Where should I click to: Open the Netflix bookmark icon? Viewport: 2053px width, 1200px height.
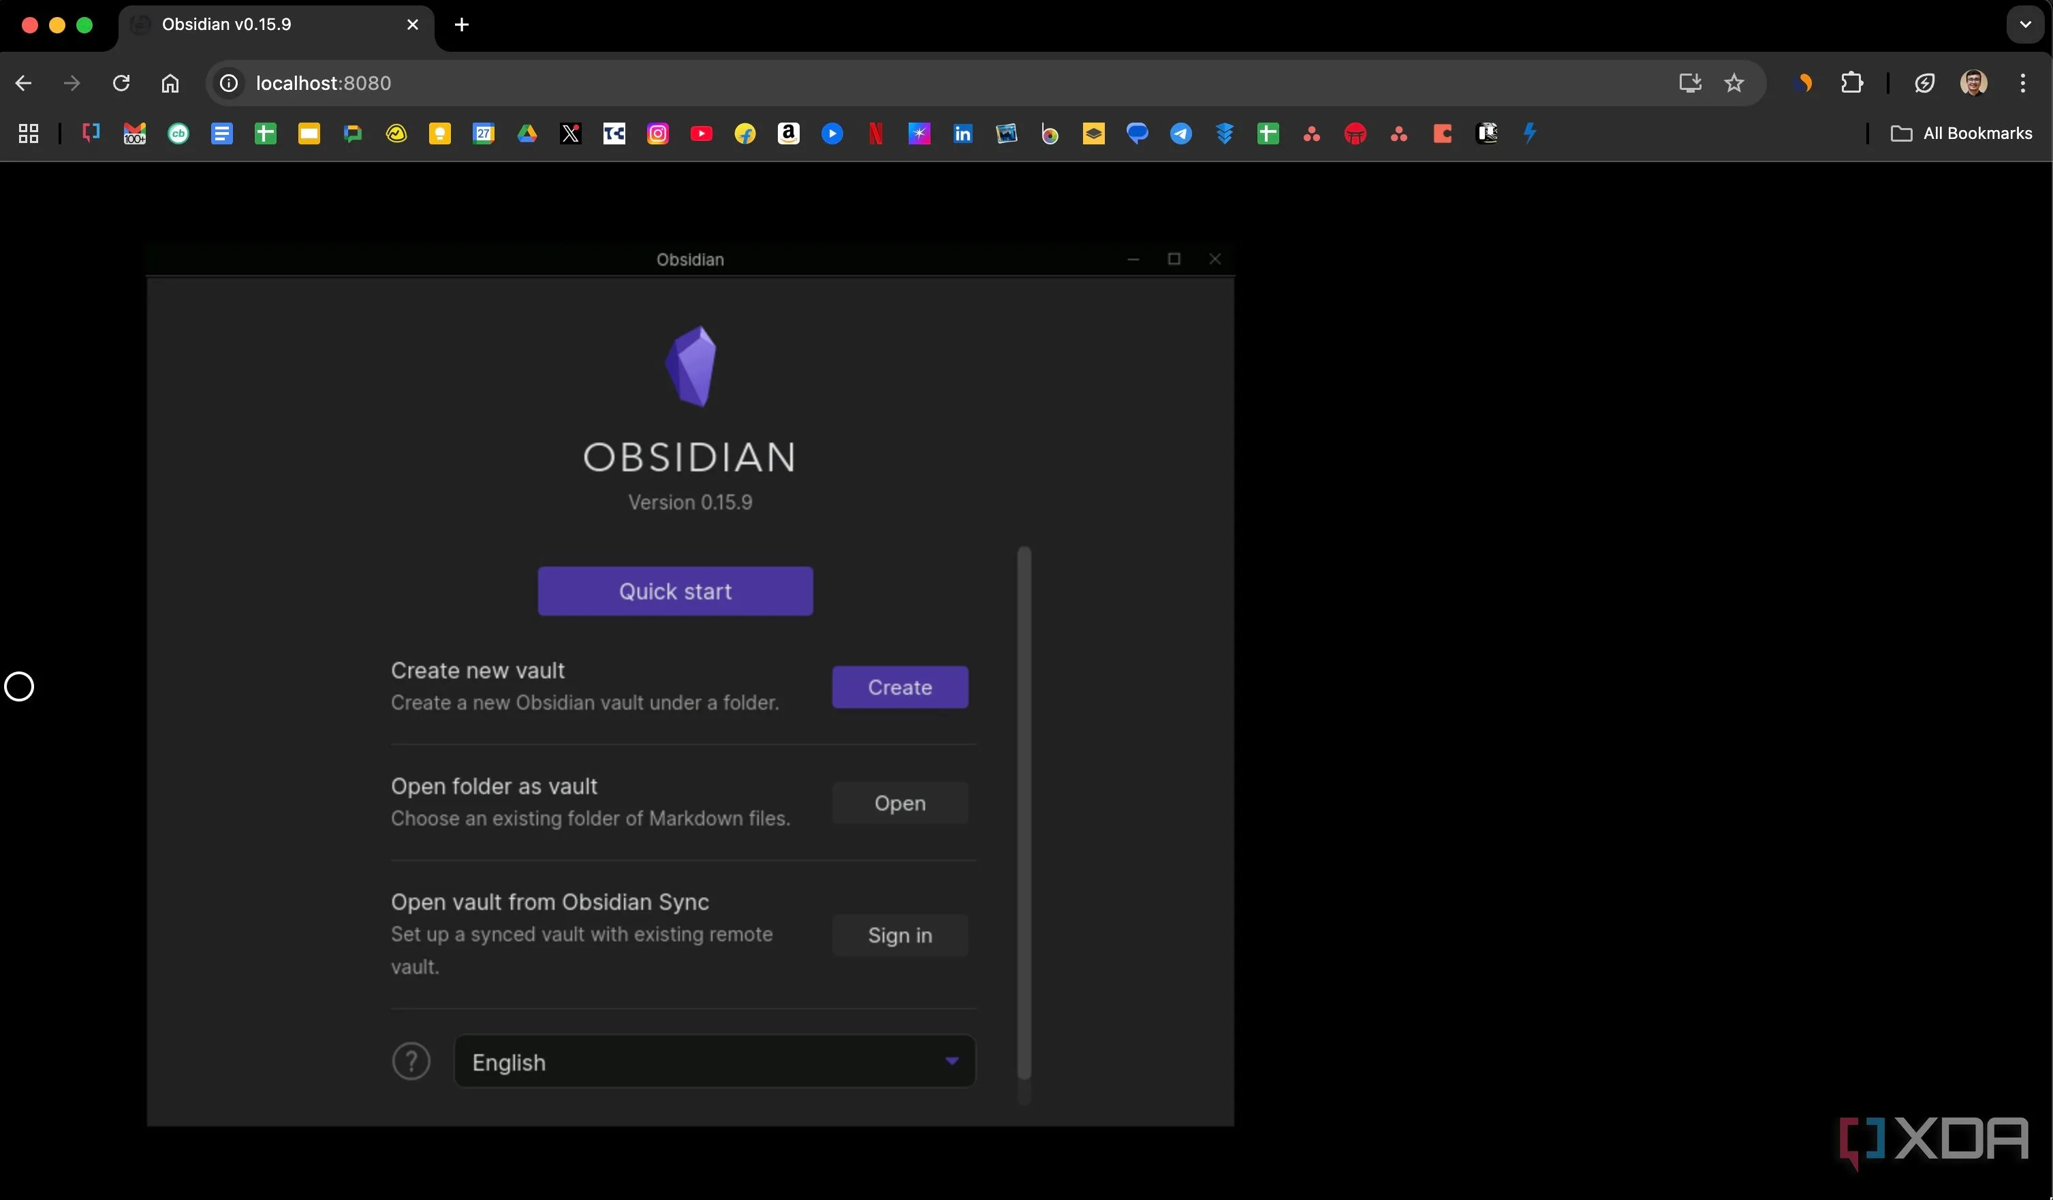[875, 133]
